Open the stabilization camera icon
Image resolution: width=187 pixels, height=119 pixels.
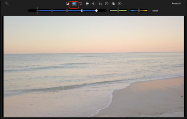pyautogui.click(x=87, y=3)
